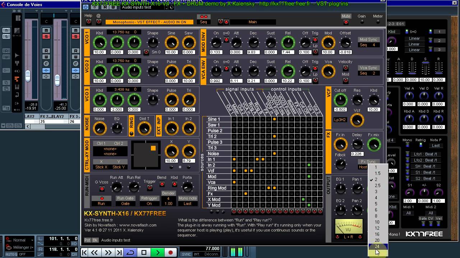The width and height of the screenshot is (460, 258).
Task: Start playback with the green play button
Action: tap(157, 253)
